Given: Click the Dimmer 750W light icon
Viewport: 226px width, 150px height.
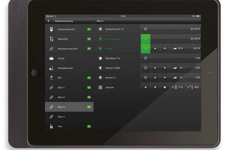Looking at the screenshot, I should coord(100,68).
